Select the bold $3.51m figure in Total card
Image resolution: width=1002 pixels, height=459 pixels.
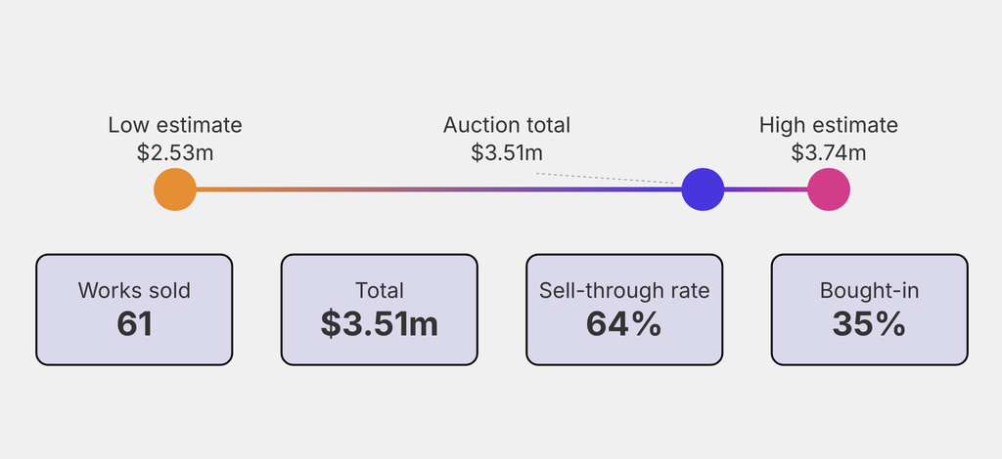tap(380, 325)
